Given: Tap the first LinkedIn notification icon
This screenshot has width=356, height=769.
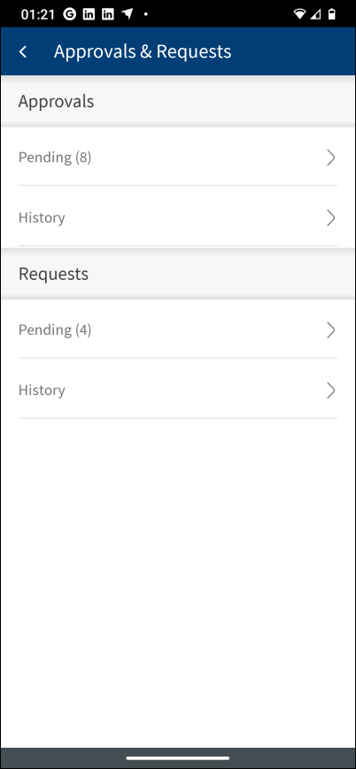Looking at the screenshot, I should pos(89,14).
